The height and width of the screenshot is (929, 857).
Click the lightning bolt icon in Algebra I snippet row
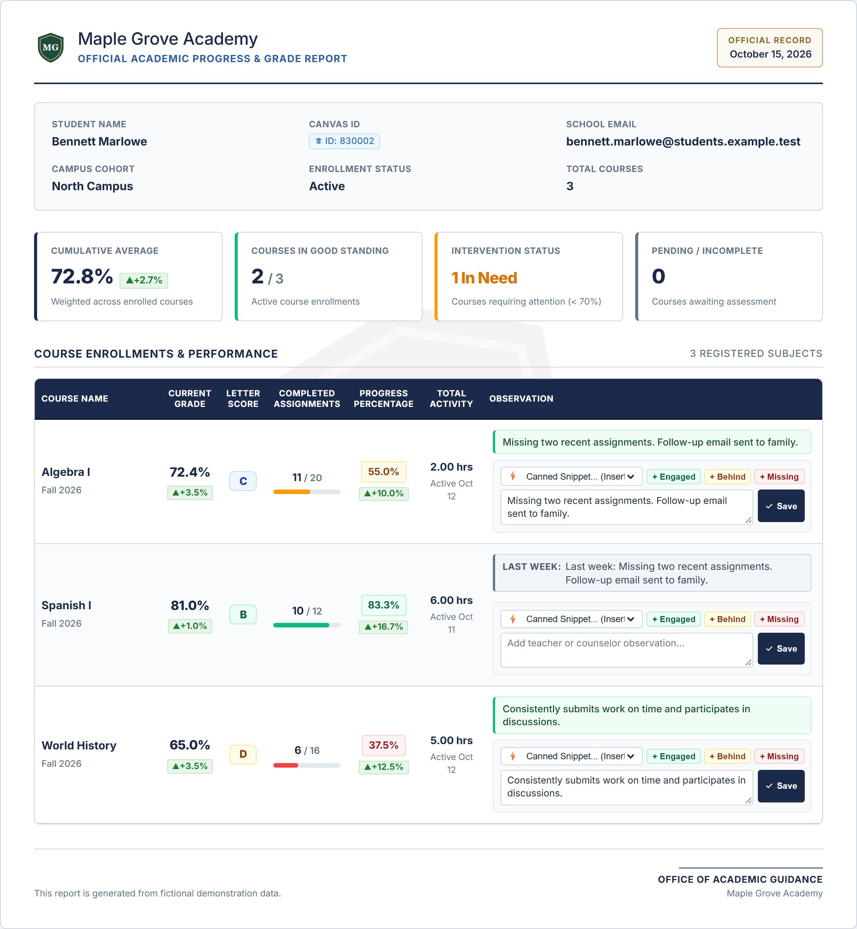(513, 476)
